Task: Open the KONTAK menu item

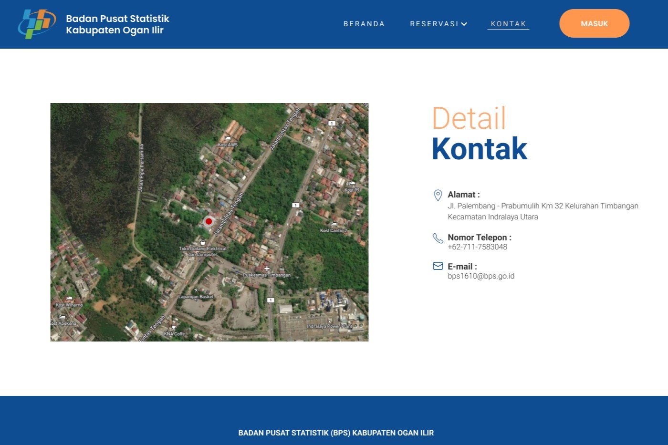Action: 508,24
